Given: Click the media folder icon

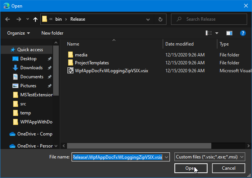Looking at the screenshot, I should click(x=70, y=55).
